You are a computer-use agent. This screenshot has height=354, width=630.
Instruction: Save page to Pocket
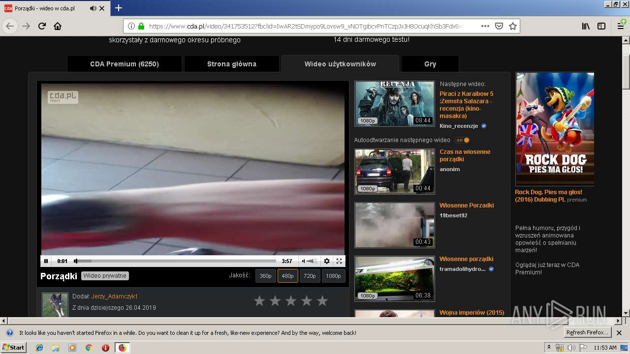499,26
